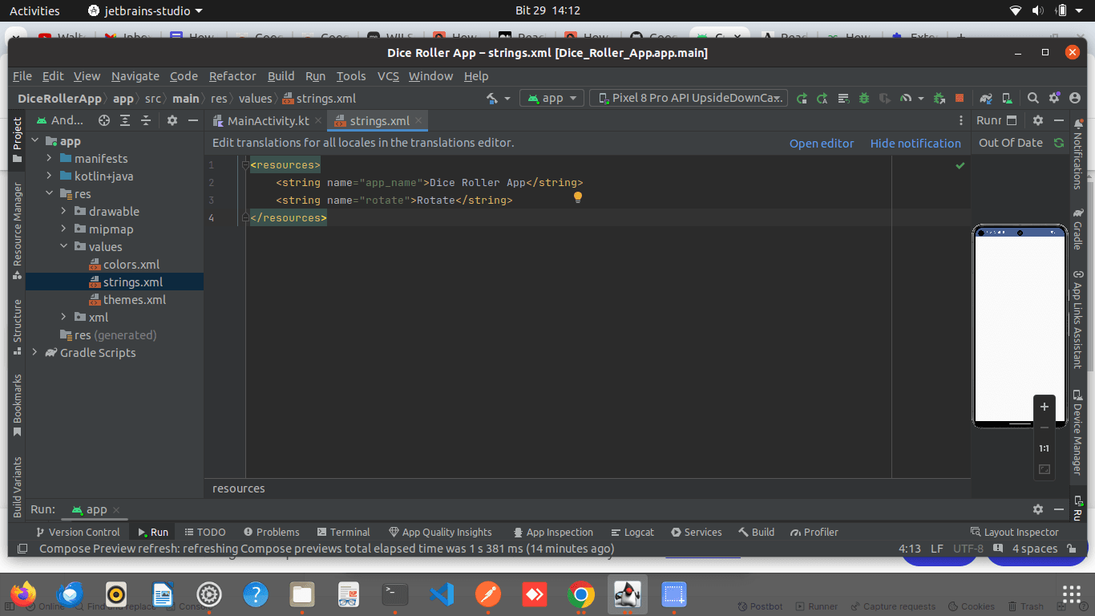Open App Quality Insights tool window
The width and height of the screenshot is (1095, 616).
[x=440, y=532]
